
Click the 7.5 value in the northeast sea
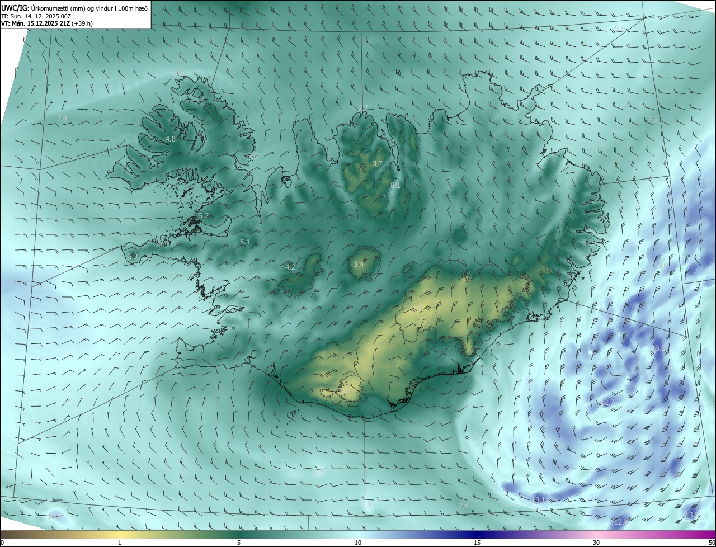[652, 120]
